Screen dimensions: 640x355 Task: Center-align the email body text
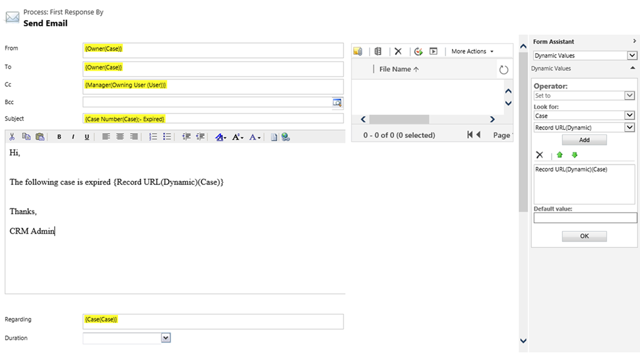tap(120, 137)
